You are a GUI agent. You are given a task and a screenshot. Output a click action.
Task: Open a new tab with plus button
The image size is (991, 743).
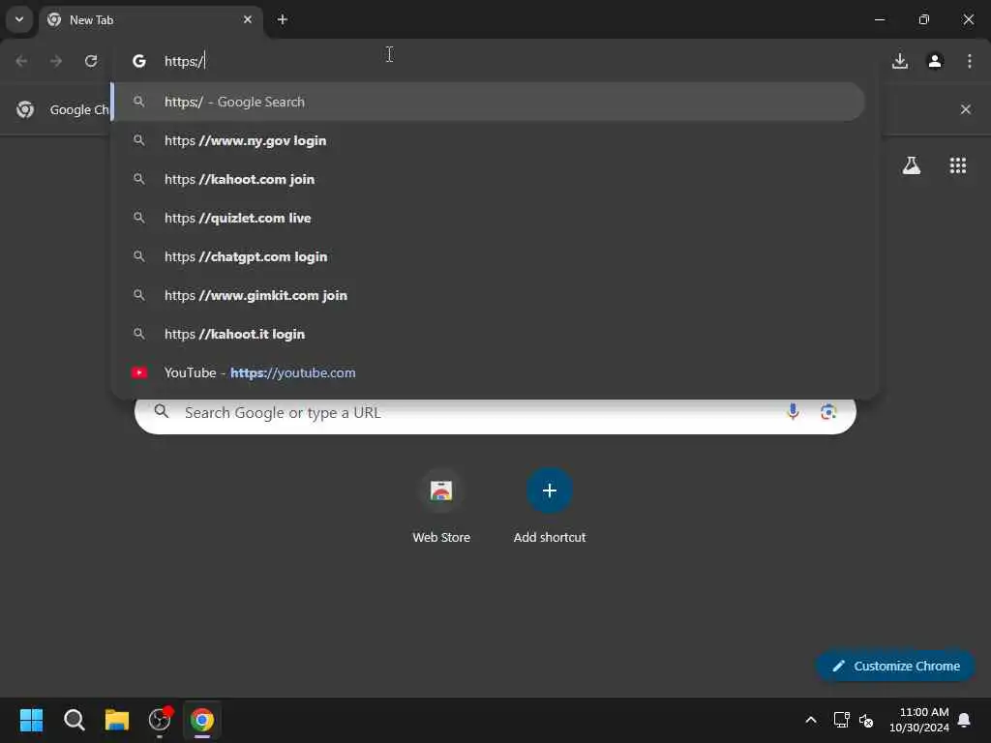click(x=282, y=19)
